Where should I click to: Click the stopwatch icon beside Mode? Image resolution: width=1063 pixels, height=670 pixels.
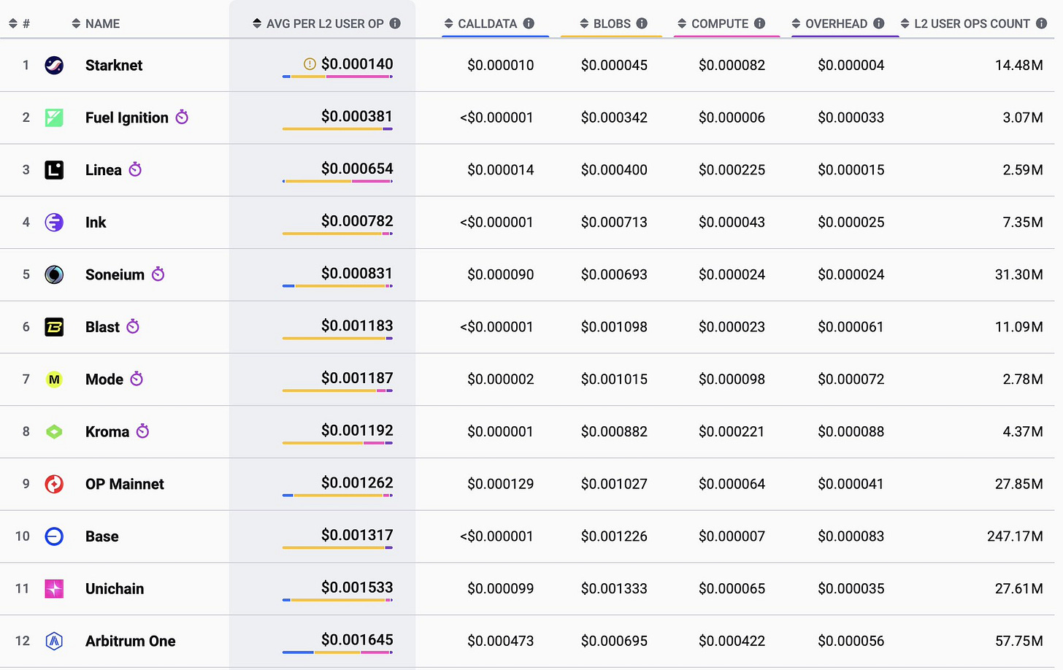coord(137,379)
